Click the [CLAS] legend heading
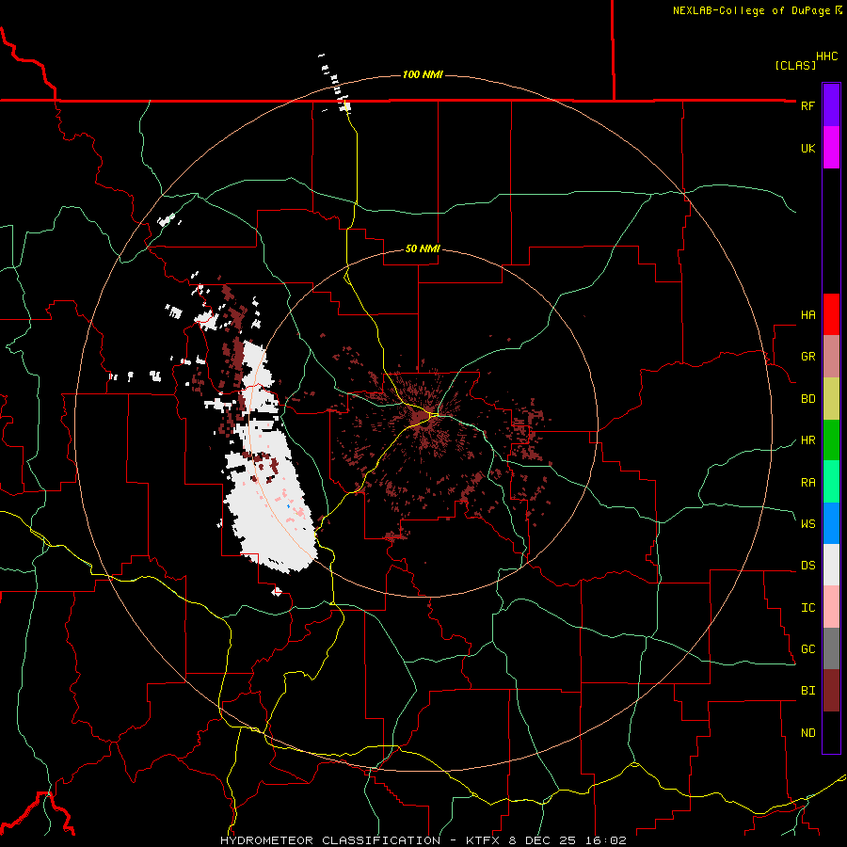This screenshot has width=847, height=847. 795,65
